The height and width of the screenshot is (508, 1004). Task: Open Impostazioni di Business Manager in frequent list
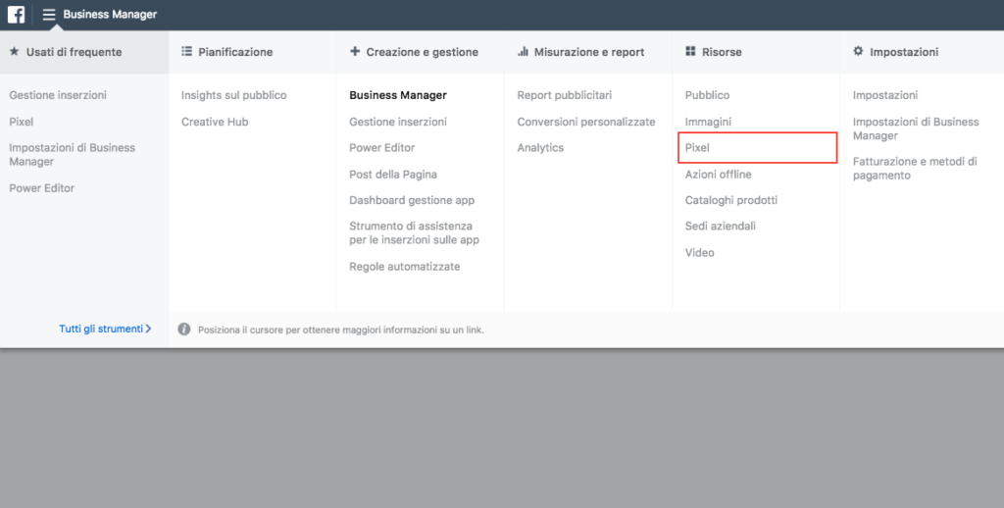pos(72,154)
